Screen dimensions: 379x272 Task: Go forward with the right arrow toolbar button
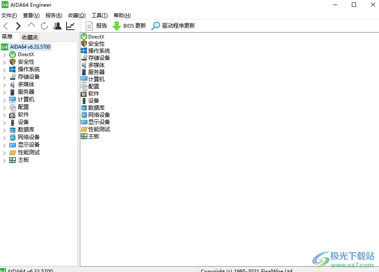[18, 26]
